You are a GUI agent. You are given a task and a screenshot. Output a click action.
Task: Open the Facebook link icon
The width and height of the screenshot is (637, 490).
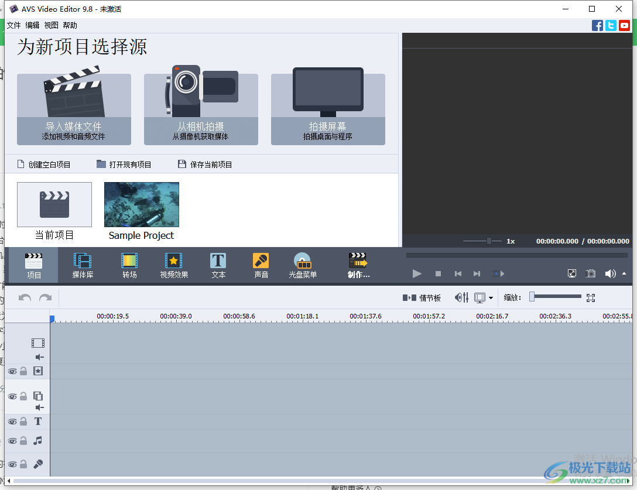[x=597, y=26]
